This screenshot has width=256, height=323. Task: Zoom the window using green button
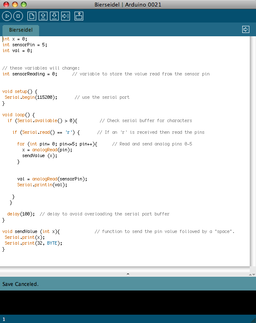pos(23,5)
